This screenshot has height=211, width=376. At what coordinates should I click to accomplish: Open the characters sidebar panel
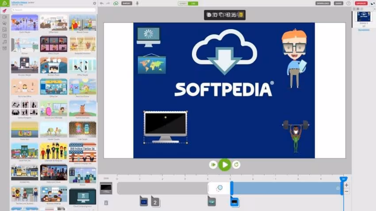point(4,23)
